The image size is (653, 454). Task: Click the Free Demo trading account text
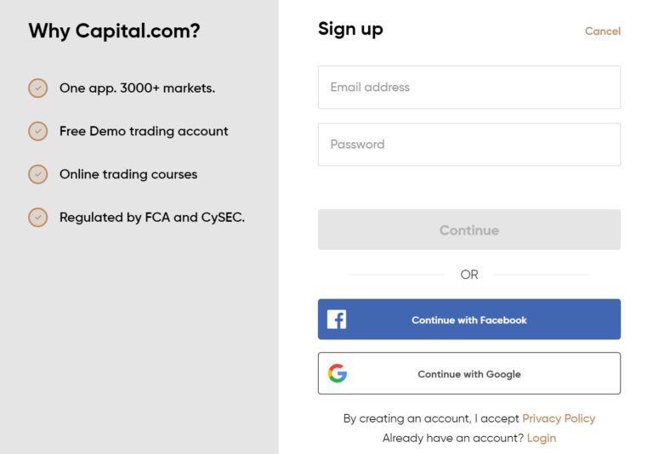click(144, 131)
